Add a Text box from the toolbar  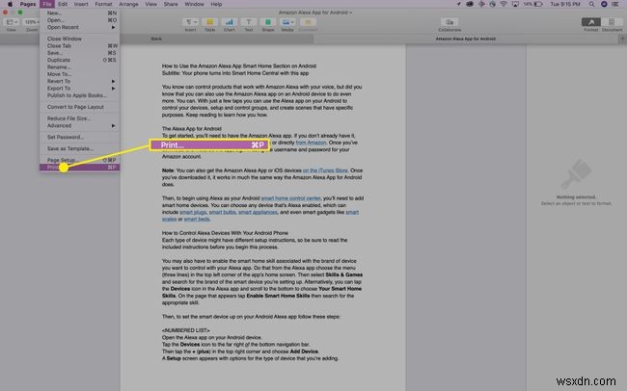pos(248,22)
